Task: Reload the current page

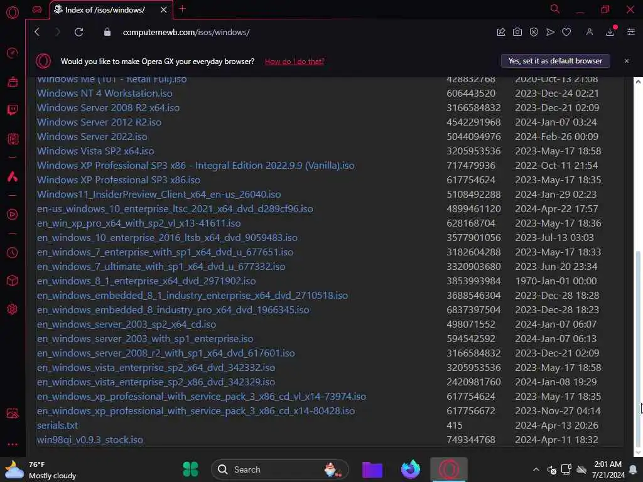Action: pyautogui.click(x=78, y=32)
